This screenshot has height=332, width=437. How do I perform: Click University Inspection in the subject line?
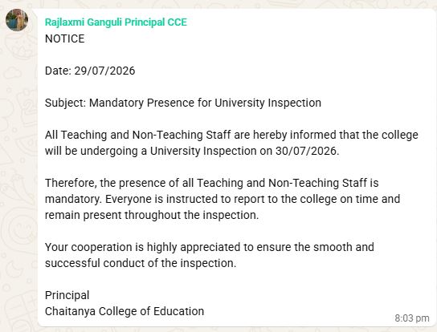point(268,103)
